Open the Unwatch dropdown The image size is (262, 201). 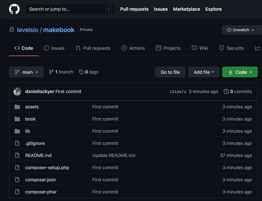pyautogui.click(x=240, y=30)
